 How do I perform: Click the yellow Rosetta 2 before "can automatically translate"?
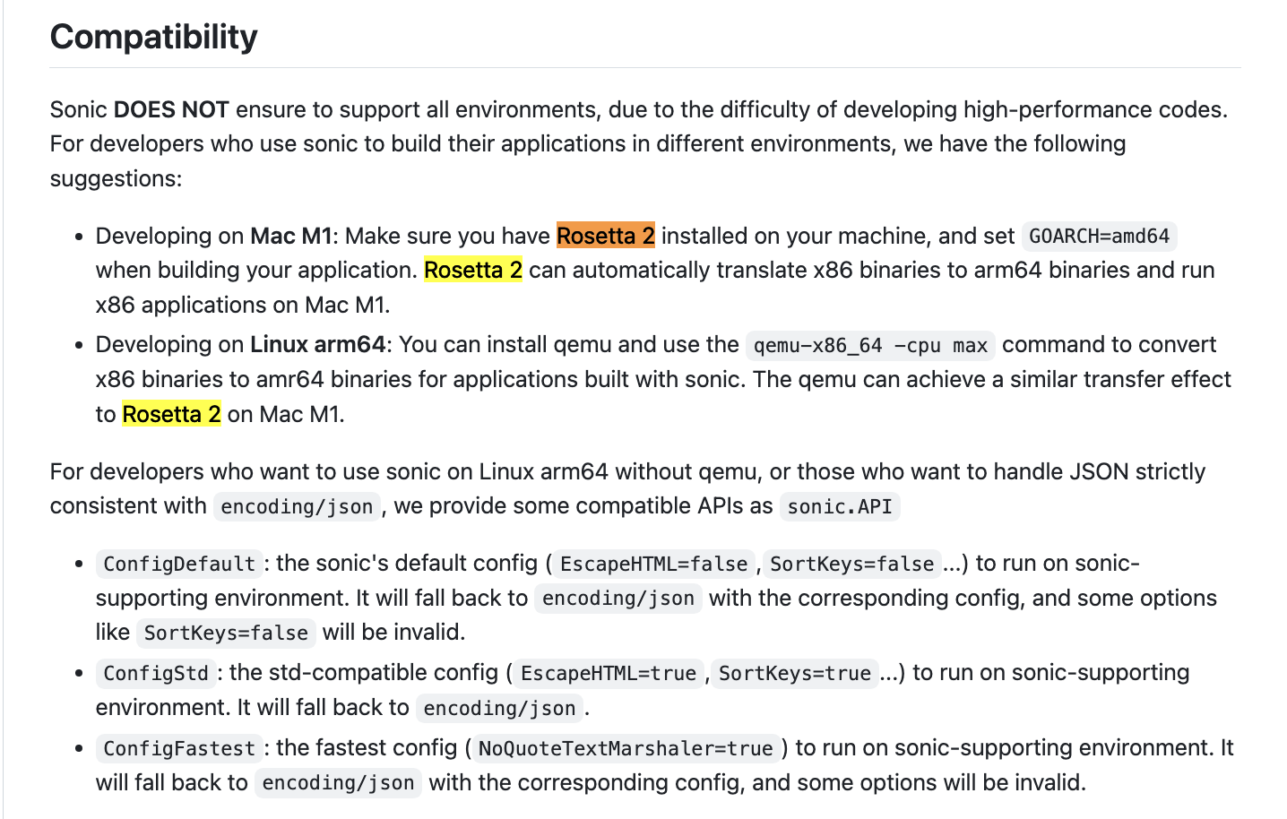coord(473,270)
